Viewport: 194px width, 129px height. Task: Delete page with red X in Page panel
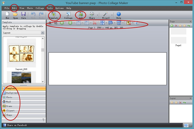pos(176,26)
